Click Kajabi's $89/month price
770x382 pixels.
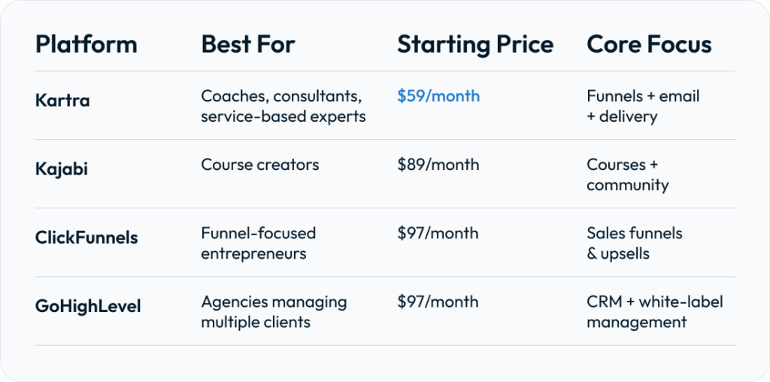click(x=438, y=165)
